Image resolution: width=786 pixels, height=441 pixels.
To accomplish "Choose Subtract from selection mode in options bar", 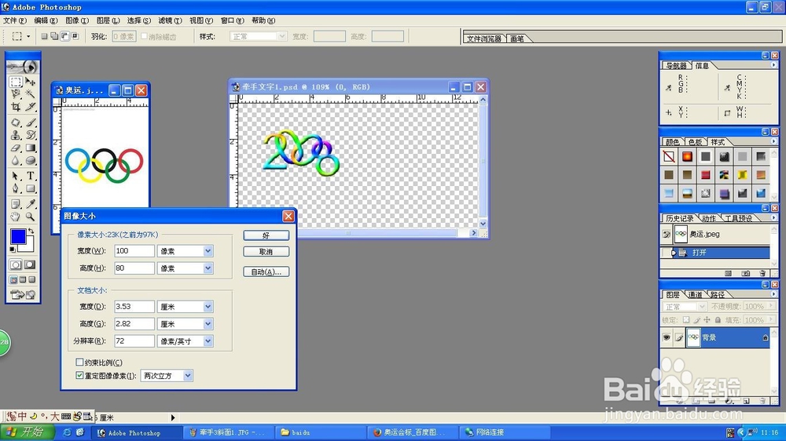I will pyautogui.click(x=64, y=36).
